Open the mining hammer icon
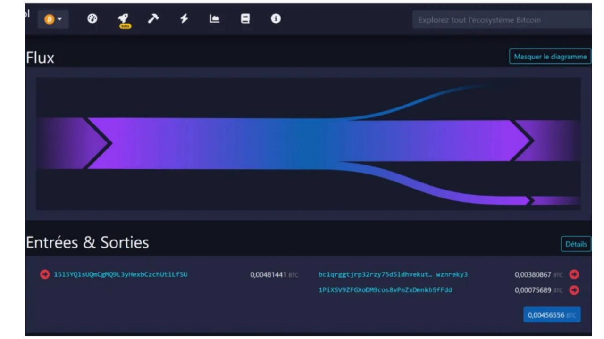 153,19
